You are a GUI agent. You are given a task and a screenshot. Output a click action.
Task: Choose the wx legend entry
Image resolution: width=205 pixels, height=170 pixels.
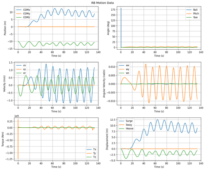[124, 65]
